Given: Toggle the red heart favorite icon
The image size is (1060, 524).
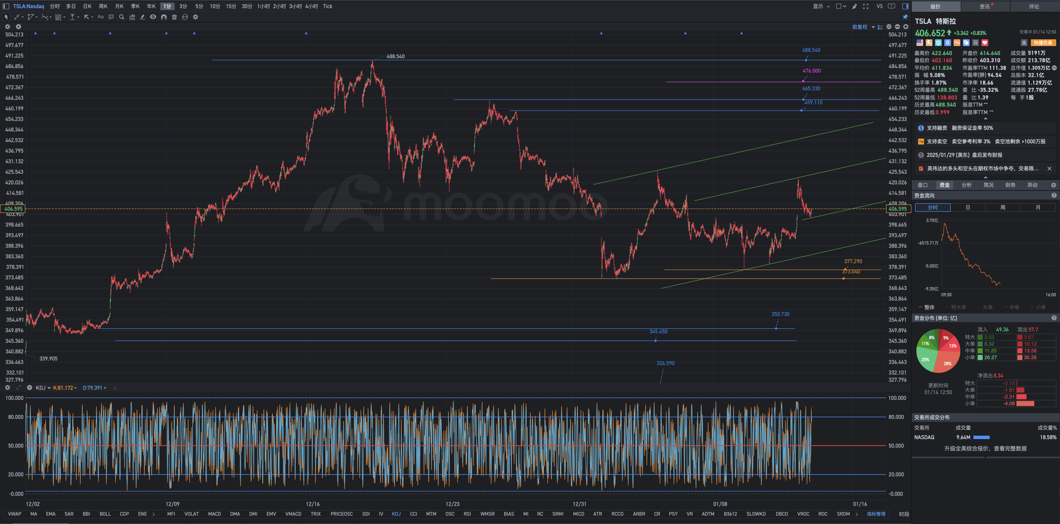Looking at the screenshot, I should pyautogui.click(x=984, y=43).
